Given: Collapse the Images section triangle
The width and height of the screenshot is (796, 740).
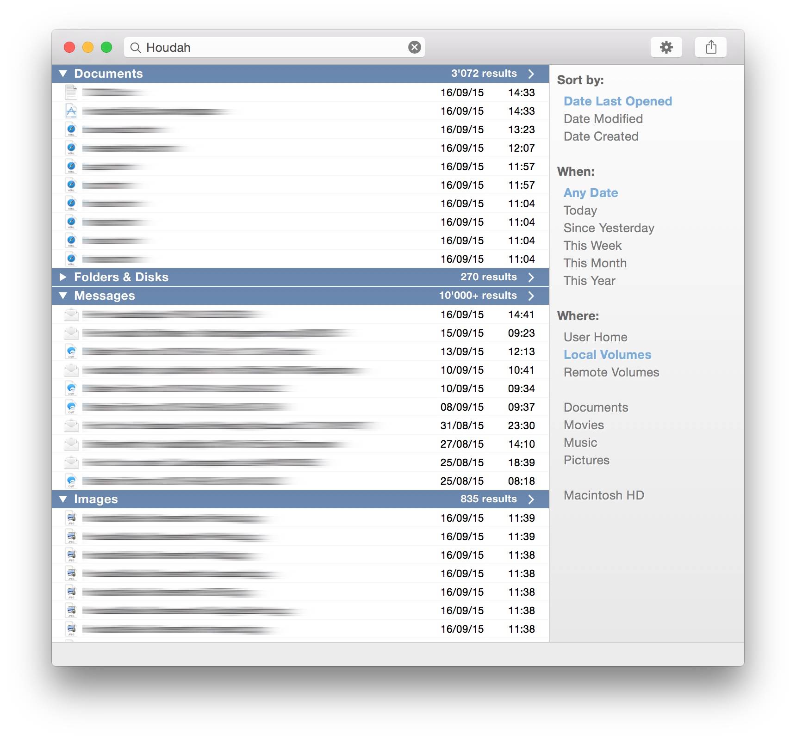Looking at the screenshot, I should point(63,499).
